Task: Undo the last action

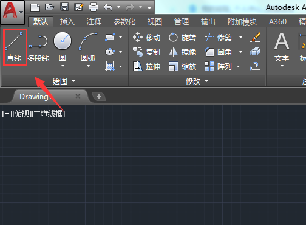Action: click(x=107, y=7)
